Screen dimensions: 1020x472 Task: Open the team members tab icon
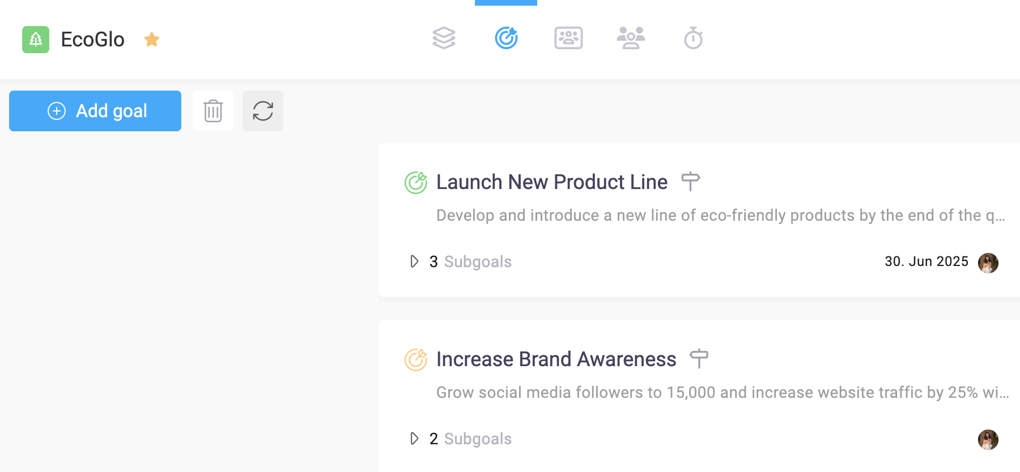[x=631, y=38]
